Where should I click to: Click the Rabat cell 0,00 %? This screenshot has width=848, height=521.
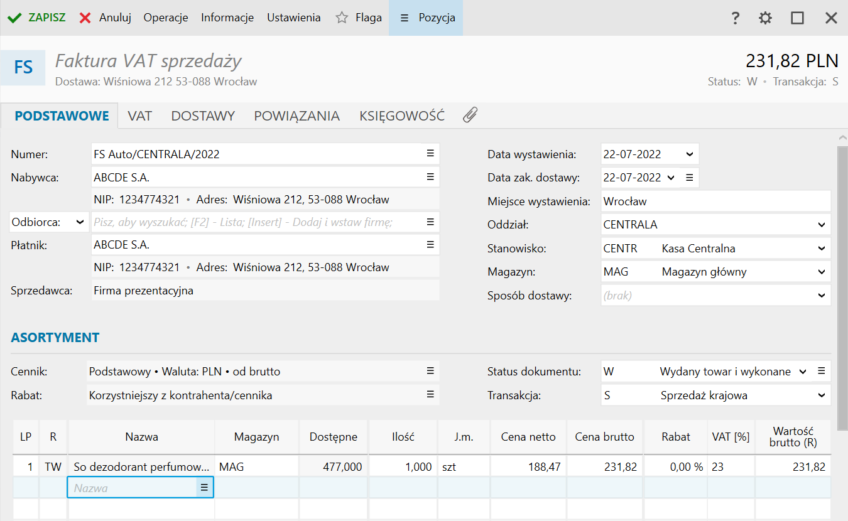(675, 466)
